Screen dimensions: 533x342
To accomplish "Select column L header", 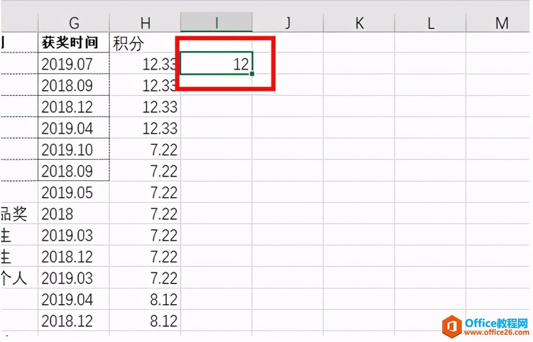I will click(430, 23).
